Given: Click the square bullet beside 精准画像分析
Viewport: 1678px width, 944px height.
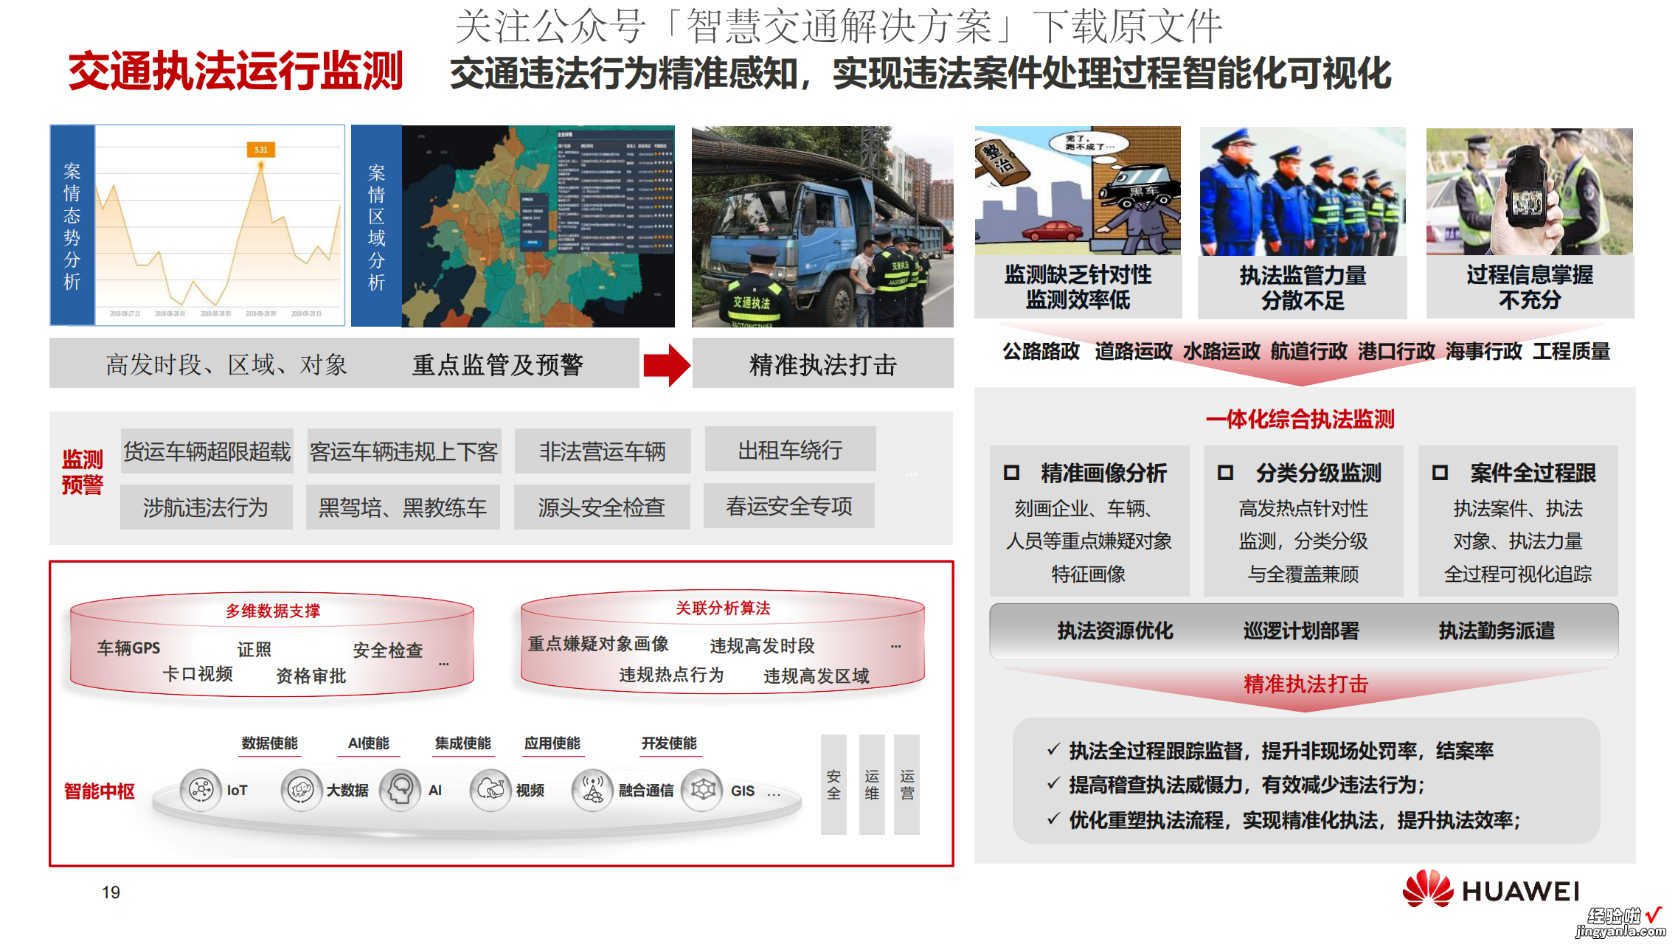Looking at the screenshot, I should point(1011,472).
